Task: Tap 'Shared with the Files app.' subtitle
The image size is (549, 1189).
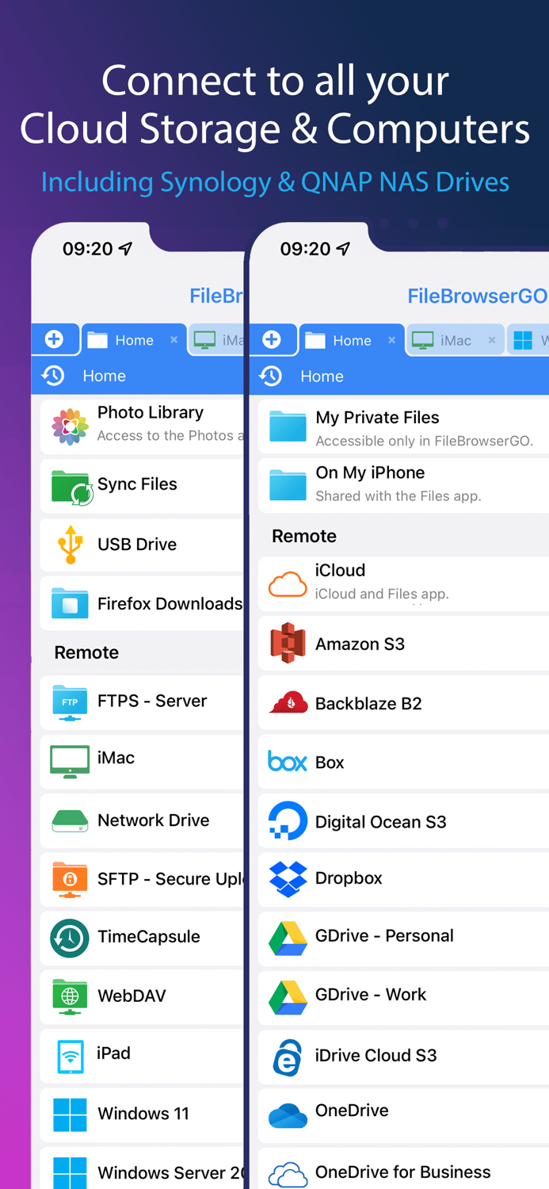Action: (x=398, y=496)
